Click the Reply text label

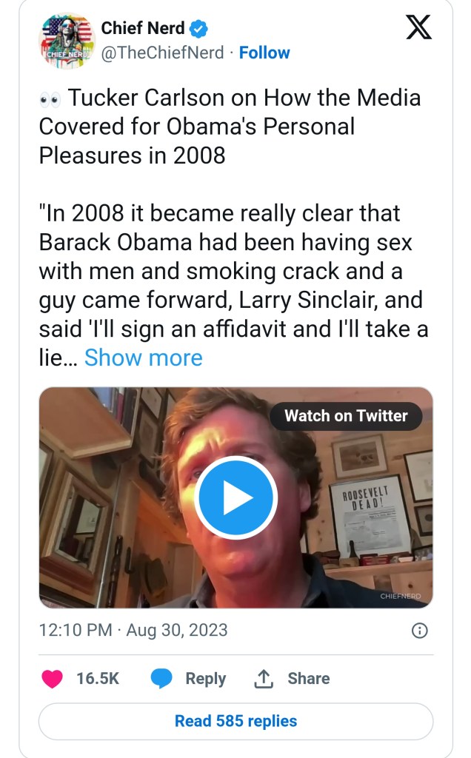pos(205,678)
